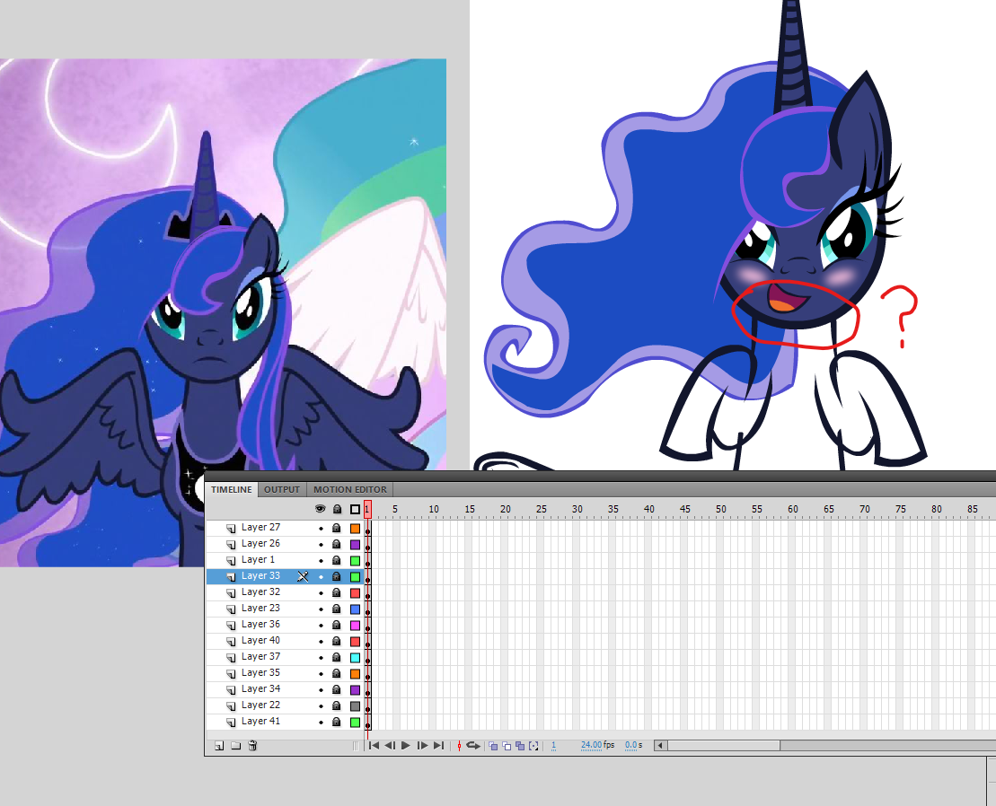Select Layer 22 in the timeline
This screenshot has width=996, height=806.
[x=260, y=705]
